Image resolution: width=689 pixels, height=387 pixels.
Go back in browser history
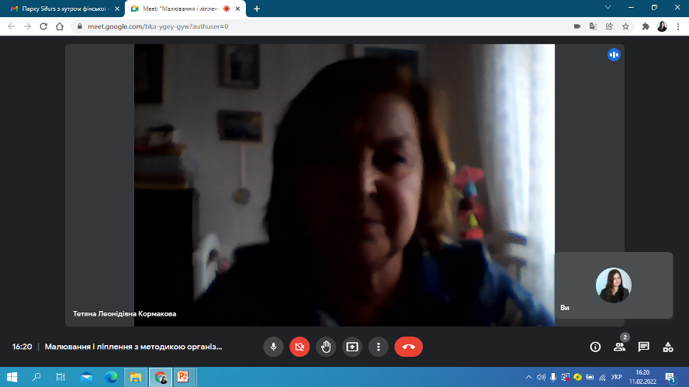point(12,26)
